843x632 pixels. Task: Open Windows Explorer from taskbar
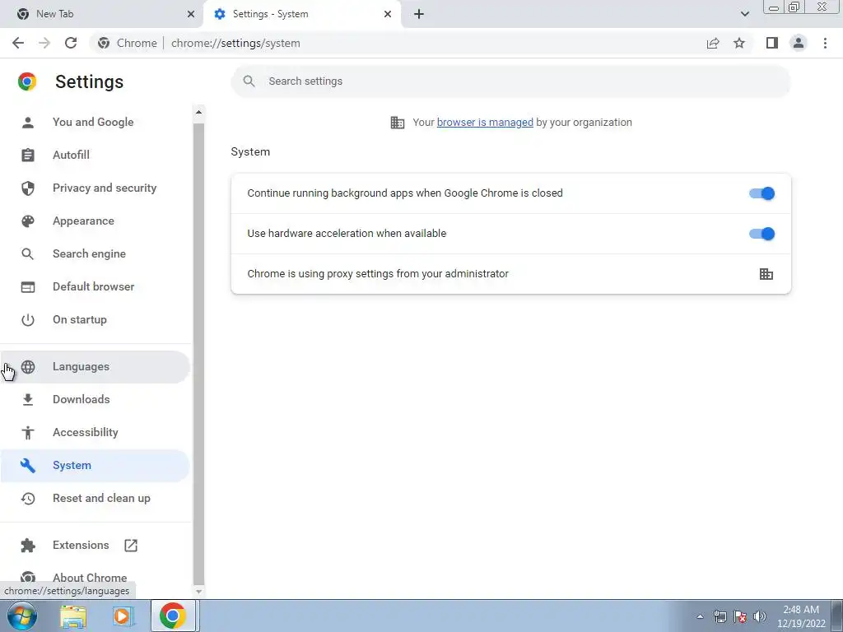(x=73, y=616)
